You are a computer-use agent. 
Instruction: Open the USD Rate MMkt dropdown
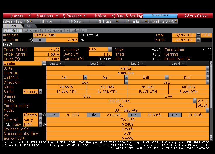pos(40,124)
